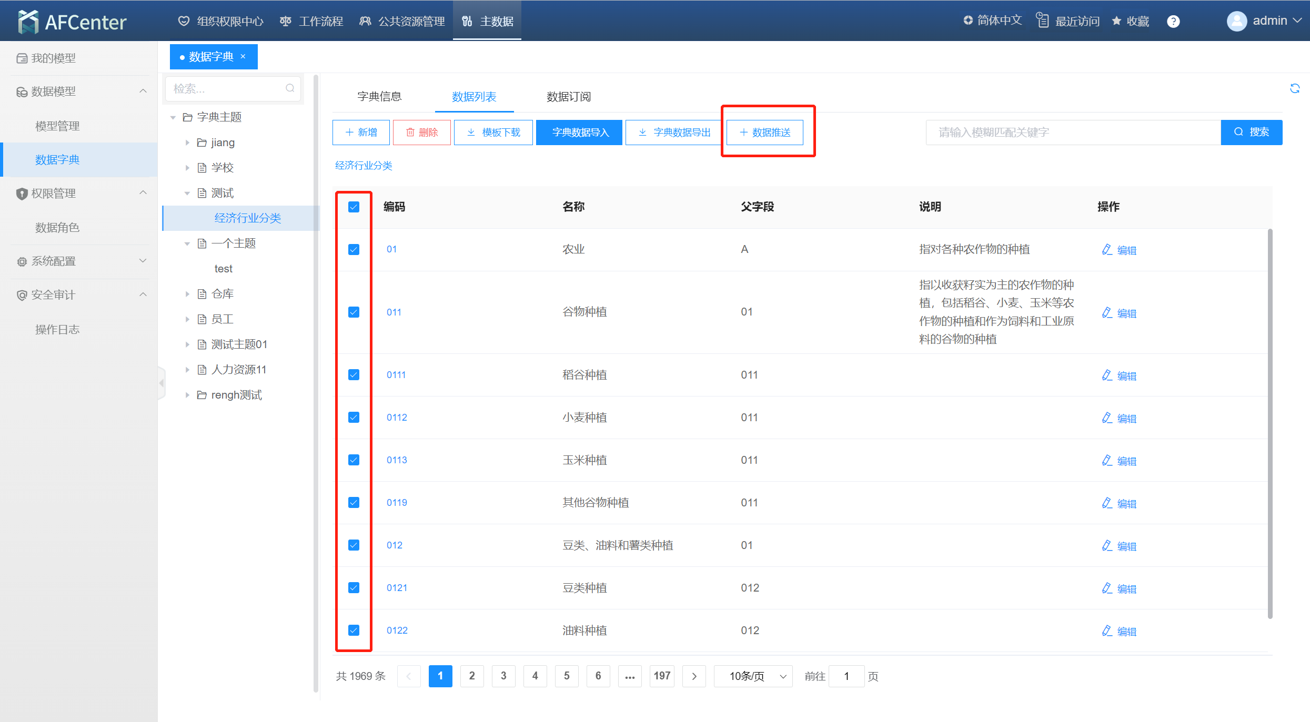
Task: Click the 数据推送 button
Action: pos(765,133)
